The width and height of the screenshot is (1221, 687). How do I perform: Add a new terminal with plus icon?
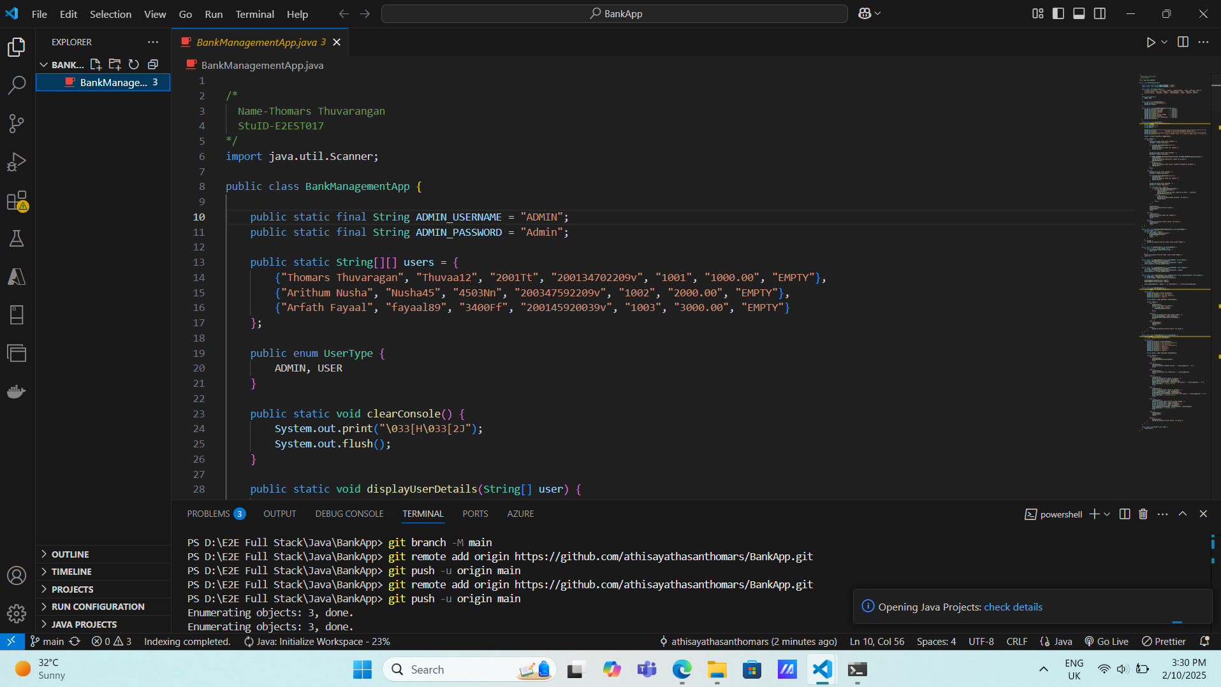[1094, 514]
